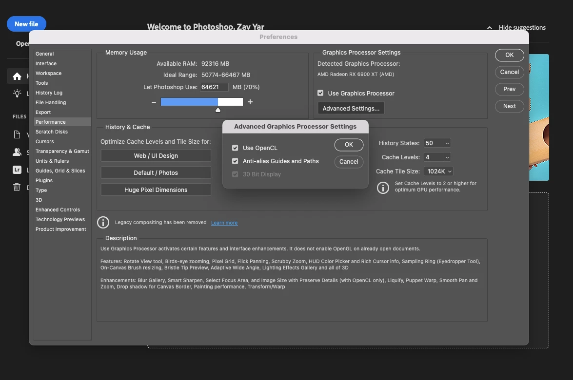Toggle Anti-alias Guides and Paths checkbox

[x=235, y=161]
